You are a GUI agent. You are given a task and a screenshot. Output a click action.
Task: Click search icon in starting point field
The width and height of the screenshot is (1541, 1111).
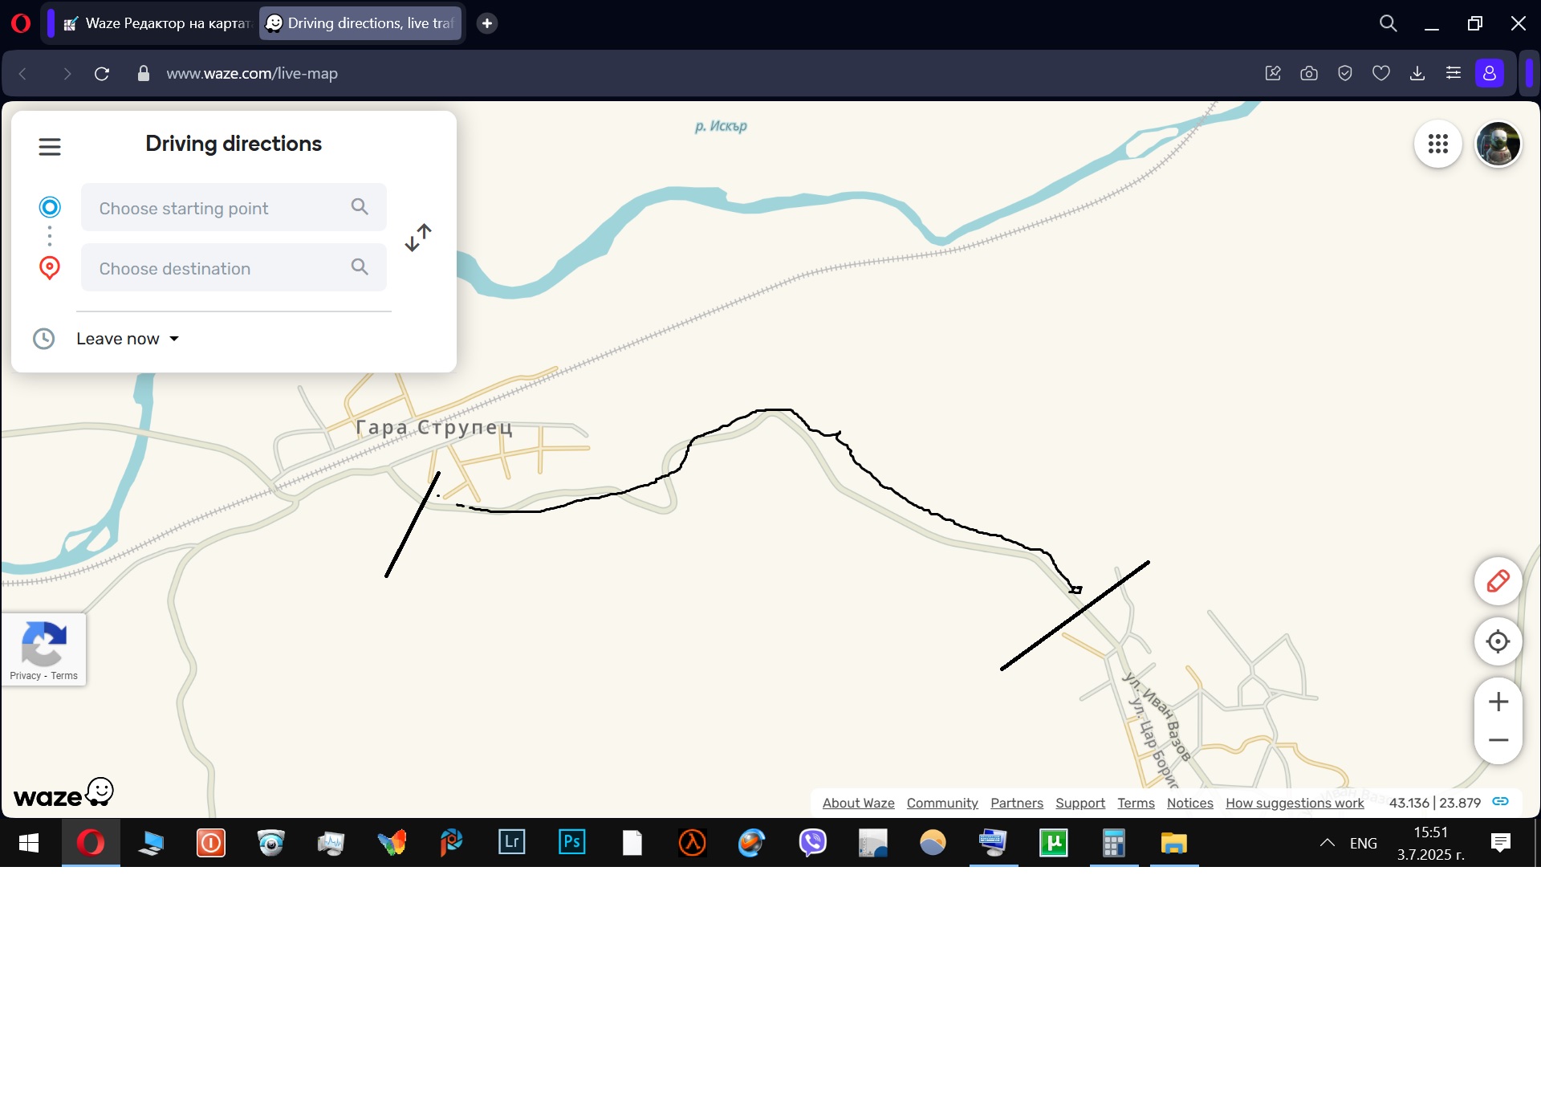[x=360, y=207]
